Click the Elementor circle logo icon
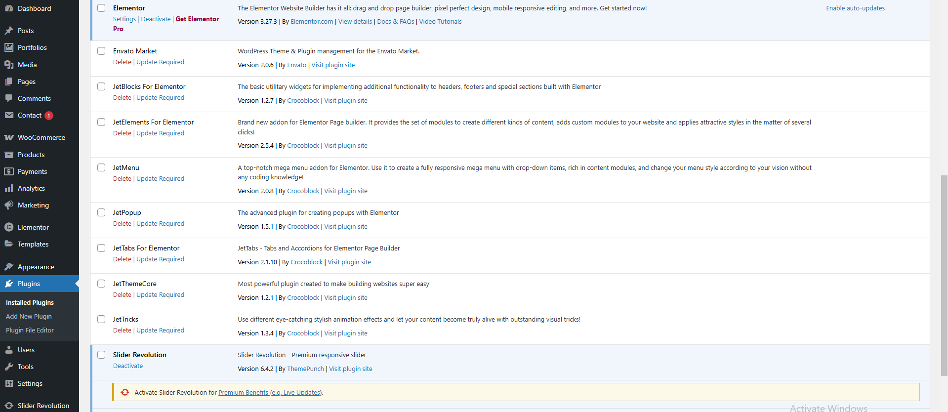948x412 pixels. (x=9, y=227)
